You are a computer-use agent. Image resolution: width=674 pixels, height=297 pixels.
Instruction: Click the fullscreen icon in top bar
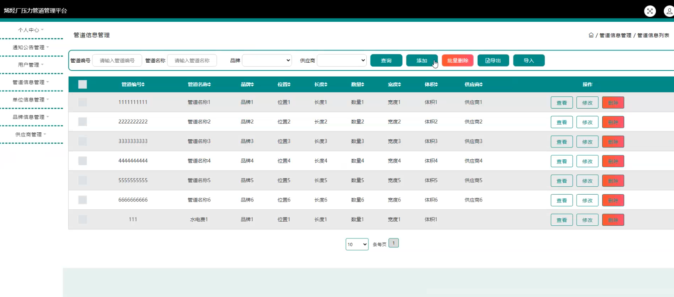coord(650,11)
